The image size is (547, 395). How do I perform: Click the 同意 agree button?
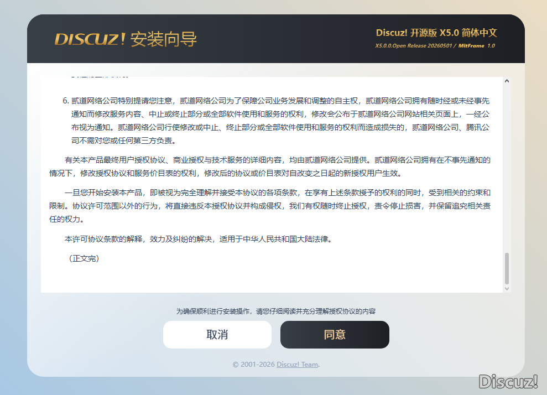pyautogui.click(x=335, y=335)
